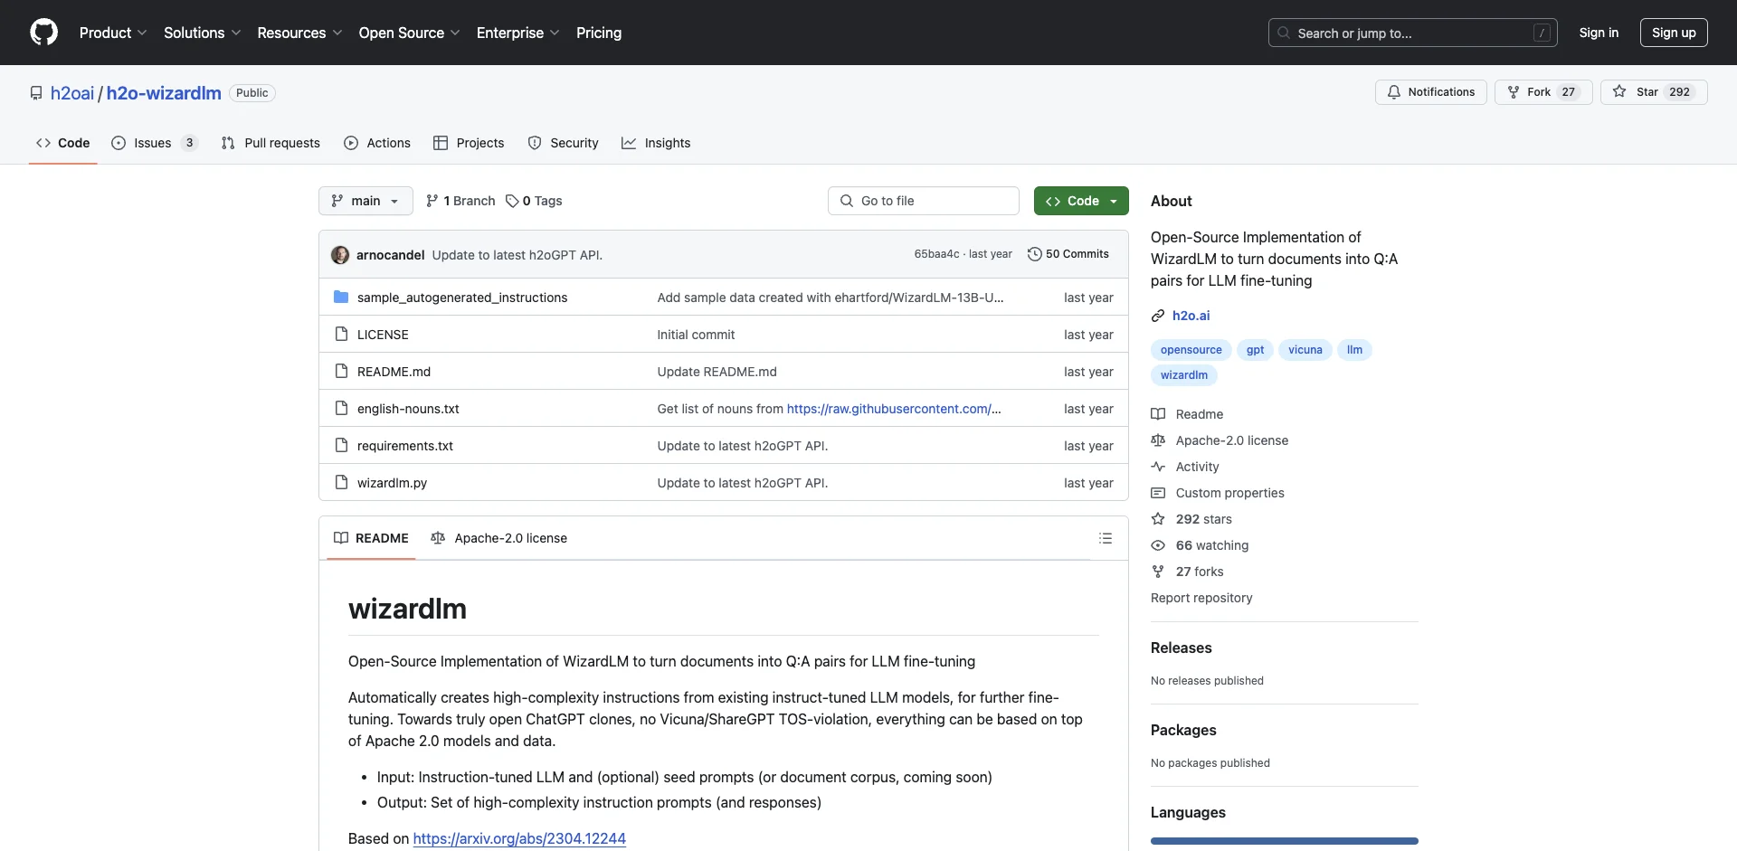Viewport: 1737px width, 851px height.
Task: Open the README outline icon
Action: [1106, 538]
